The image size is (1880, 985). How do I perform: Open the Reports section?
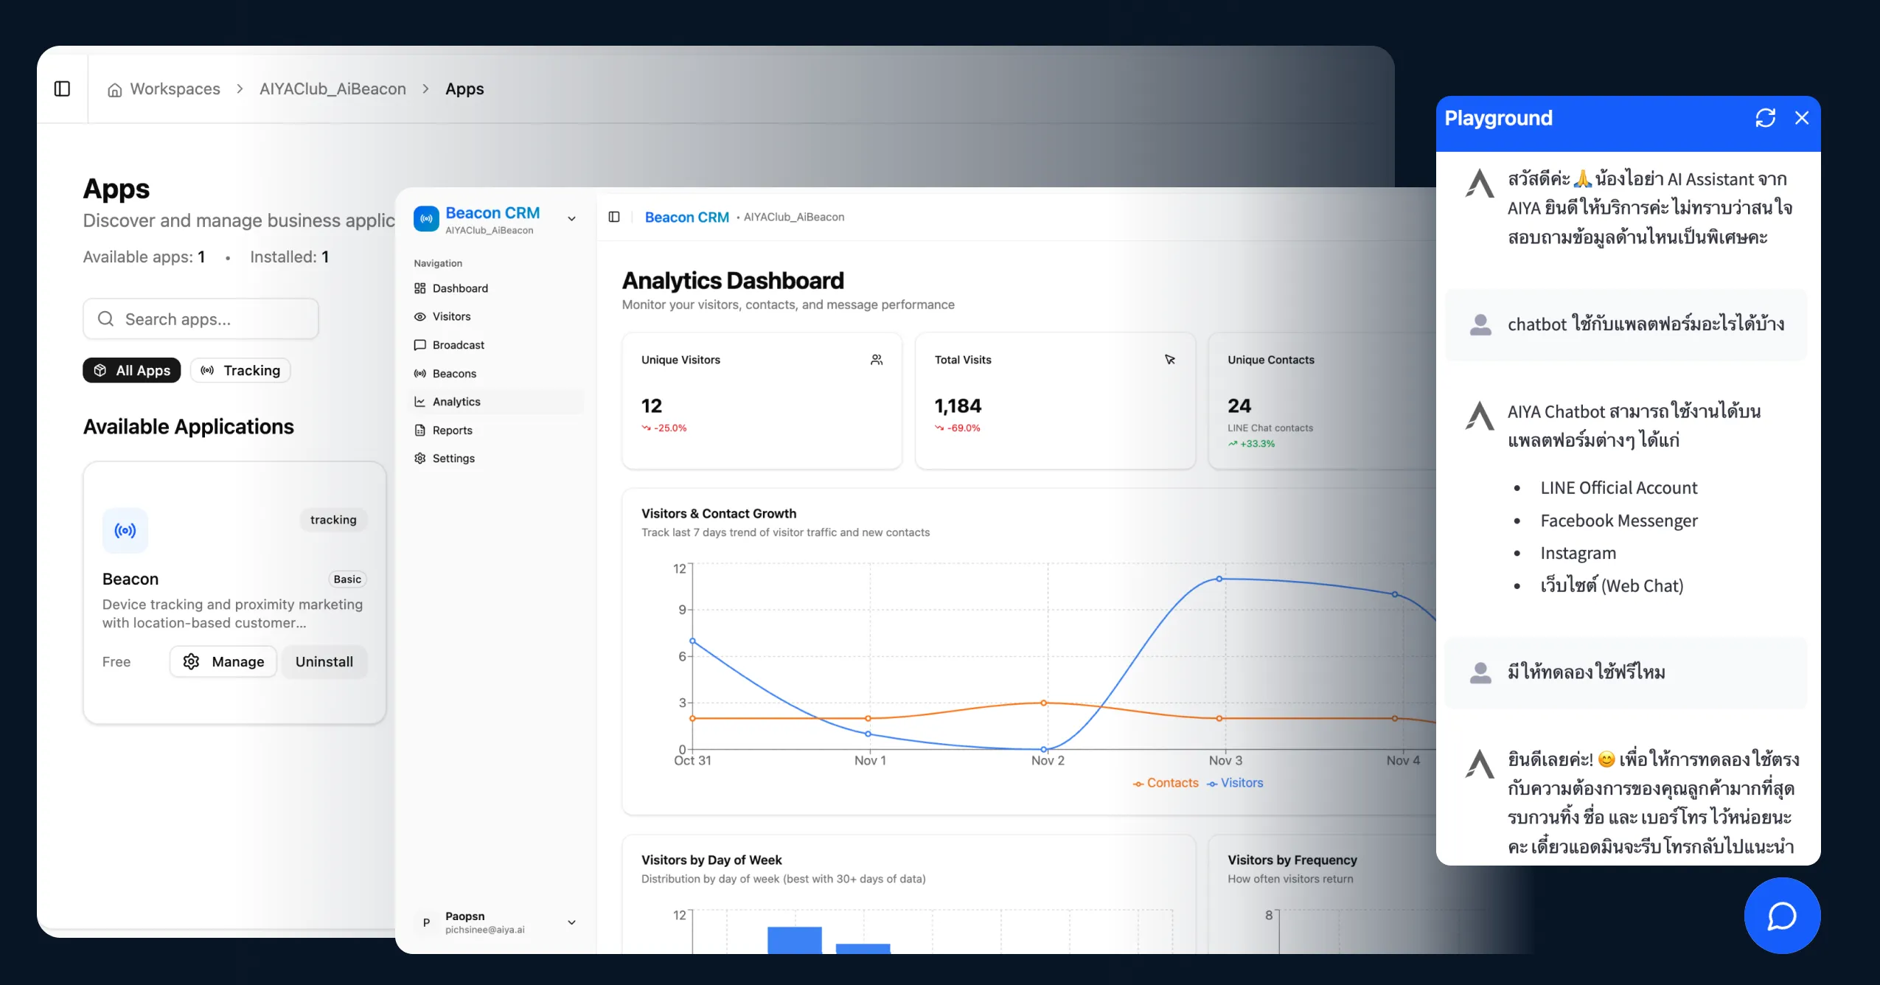tap(452, 430)
